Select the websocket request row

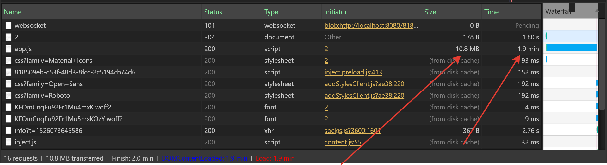(272, 26)
